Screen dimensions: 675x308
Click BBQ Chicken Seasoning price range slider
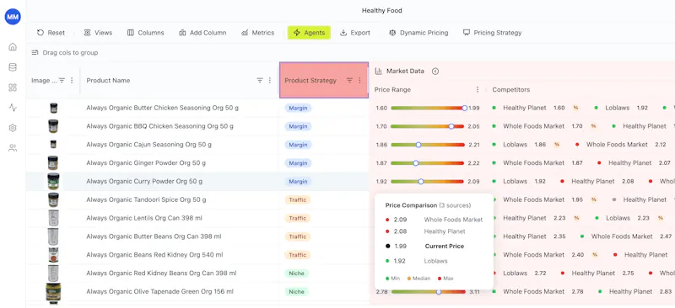(428, 126)
